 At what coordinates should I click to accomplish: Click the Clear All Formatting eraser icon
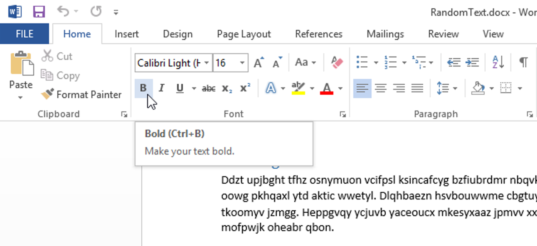337,63
